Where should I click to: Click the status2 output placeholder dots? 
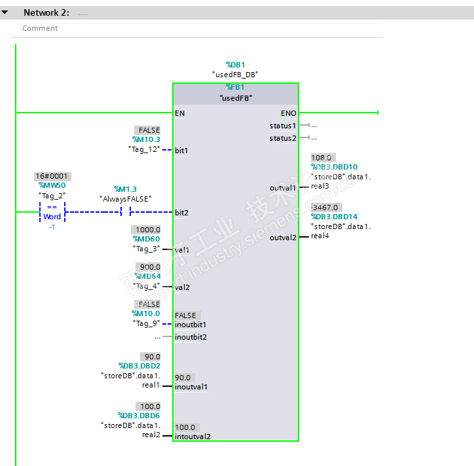click(314, 138)
